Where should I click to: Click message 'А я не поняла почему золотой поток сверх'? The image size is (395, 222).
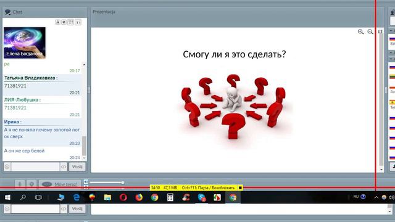click(x=42, y=133)
